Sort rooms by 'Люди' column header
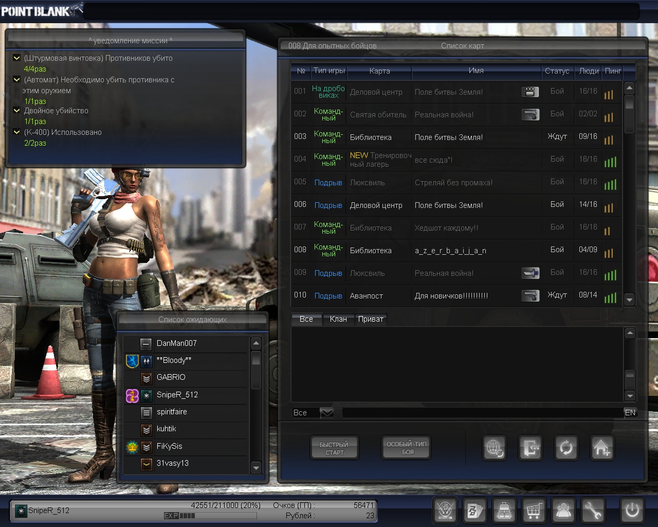658x527 pixels. coord(589,71)
